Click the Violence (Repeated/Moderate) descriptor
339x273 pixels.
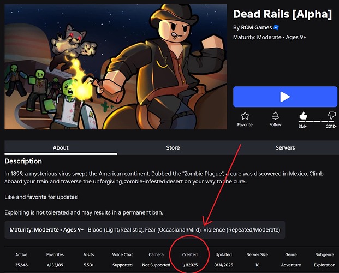241,230
